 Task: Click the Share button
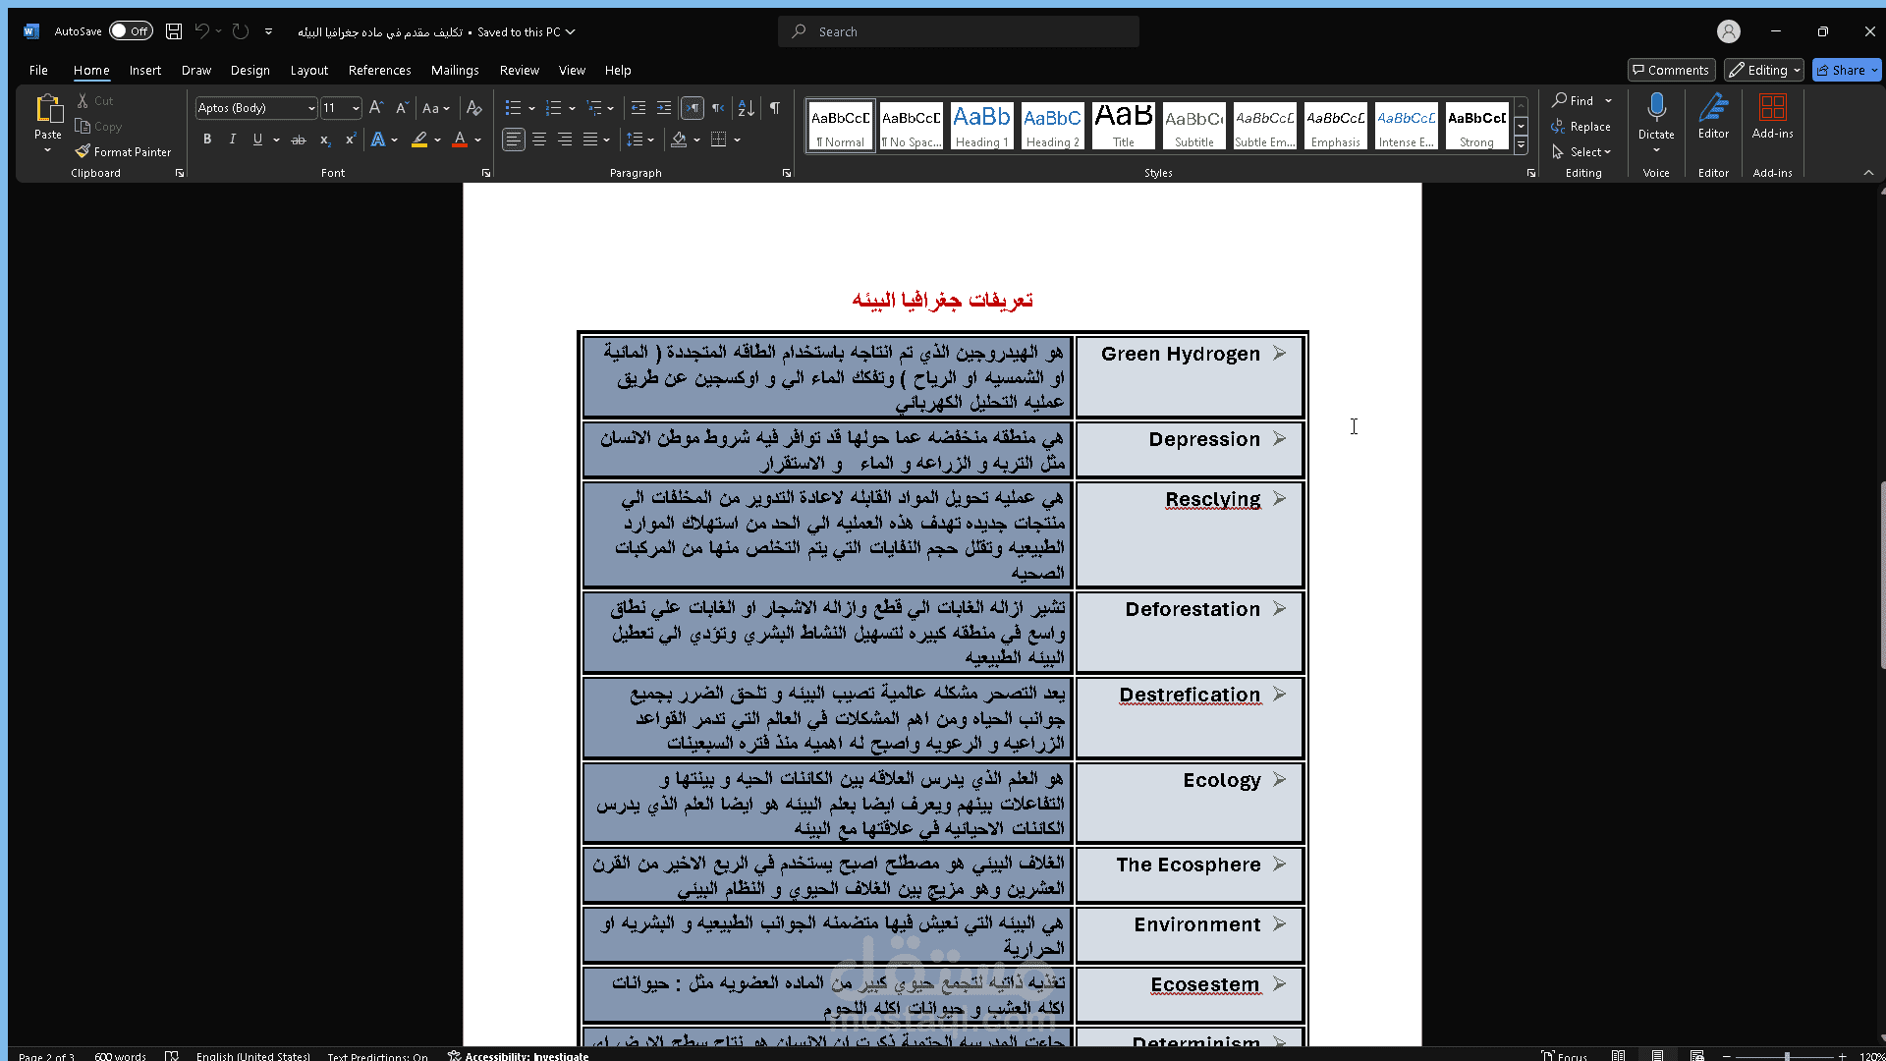pyautogui.click(x=1847, y=70)
